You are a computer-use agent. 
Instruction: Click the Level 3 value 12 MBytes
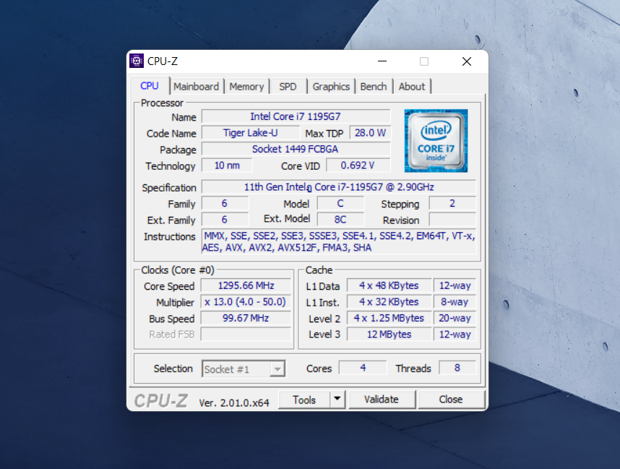389,334
